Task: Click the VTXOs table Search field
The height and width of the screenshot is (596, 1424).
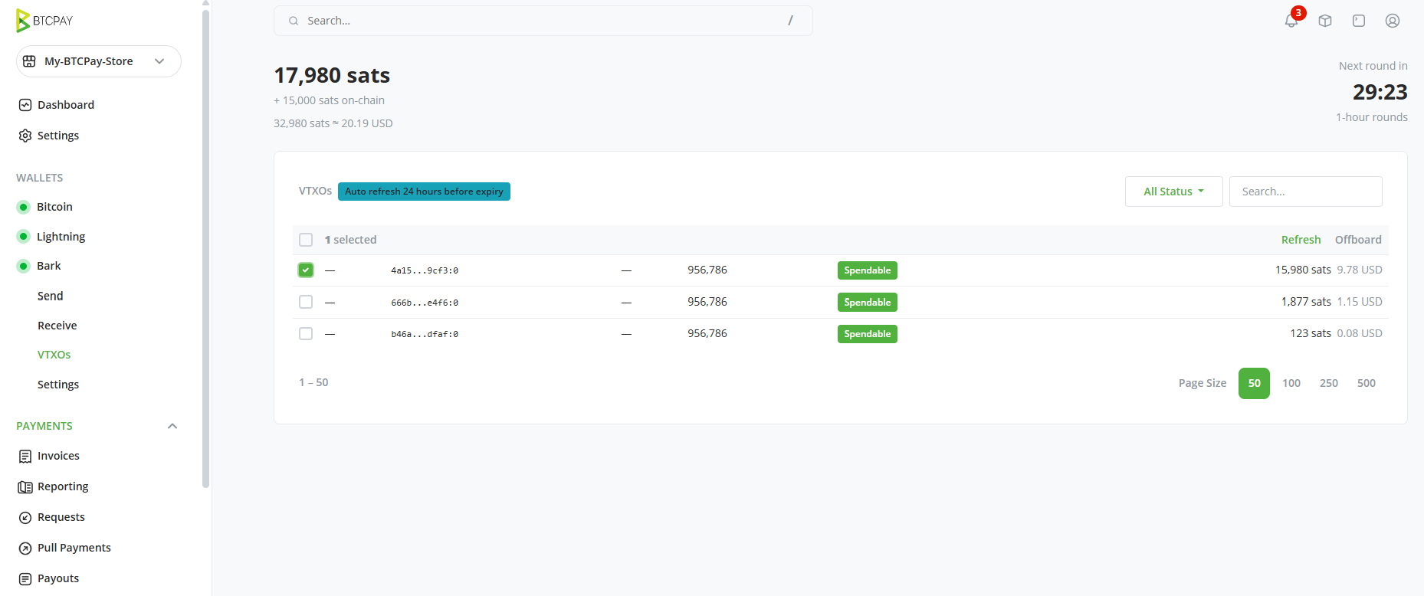Action: tap(1305, 192)
